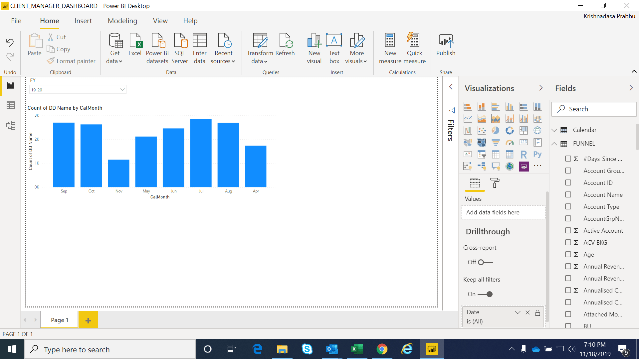639x359 pixels.
Task: Click the Fields search box
Action: click(594, 109)
